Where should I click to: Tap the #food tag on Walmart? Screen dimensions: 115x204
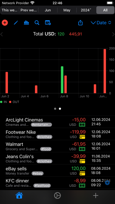click(46, 149)
